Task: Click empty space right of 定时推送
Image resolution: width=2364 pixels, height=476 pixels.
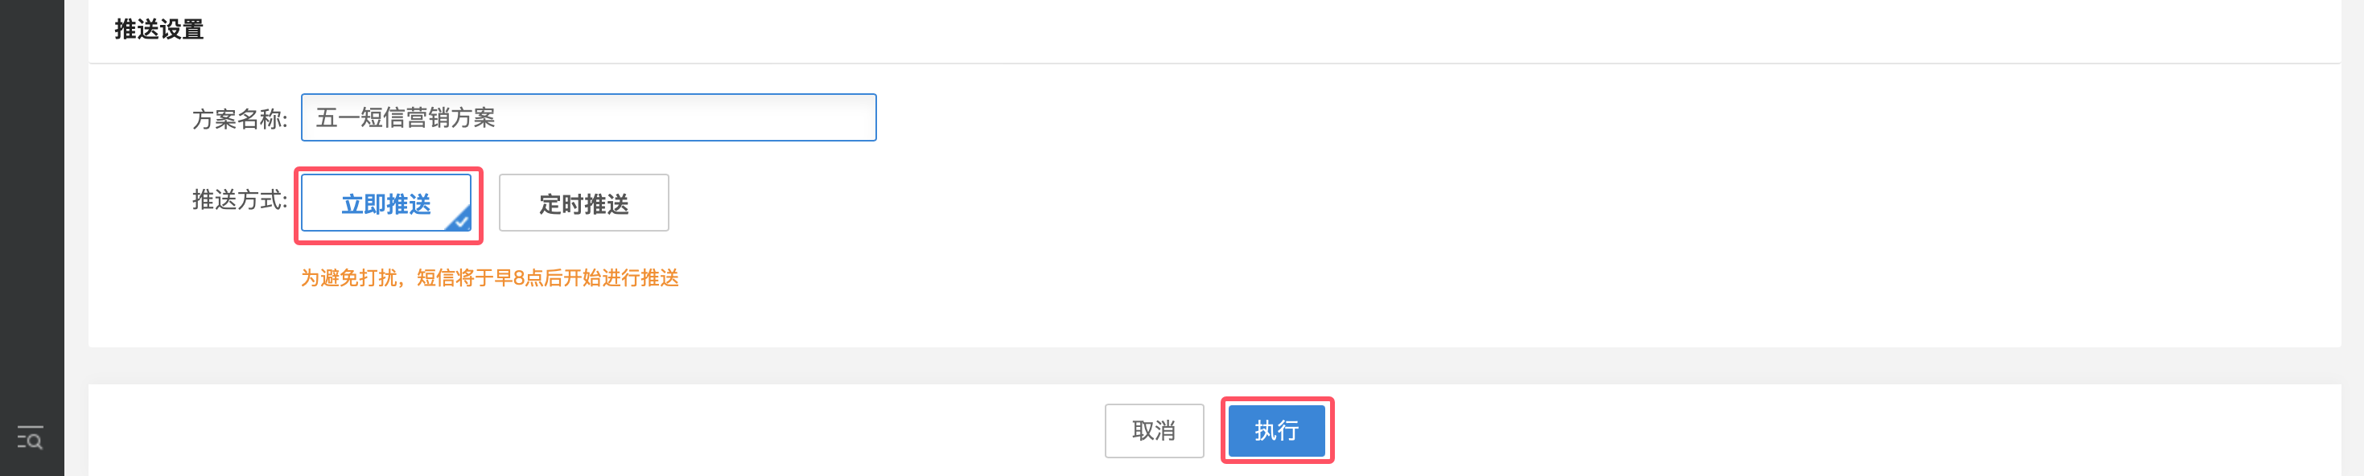Action: (x=1468, y=203)
